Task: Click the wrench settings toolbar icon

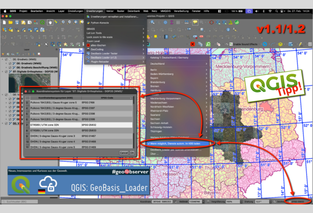Action: pos(235,30)
